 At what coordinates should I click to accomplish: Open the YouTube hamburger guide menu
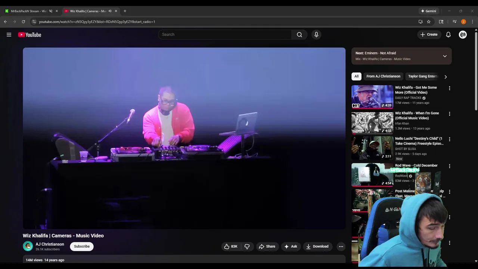pyautogui.click(x=9, y=35)
